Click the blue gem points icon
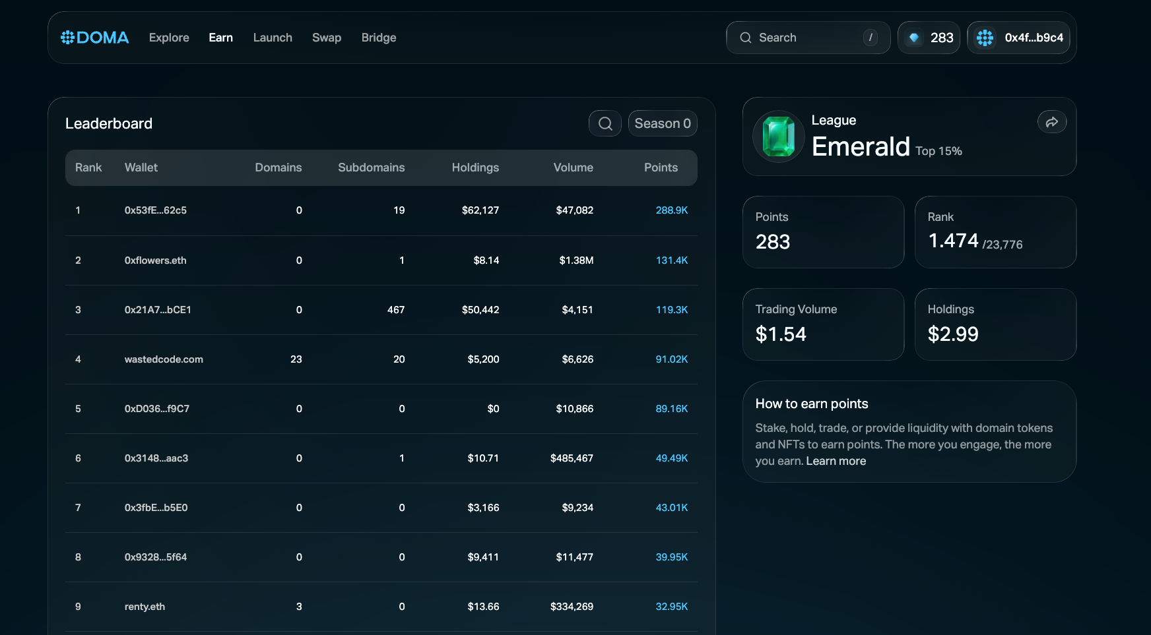This screenshot has width=1151, height=635. (914, 38)
